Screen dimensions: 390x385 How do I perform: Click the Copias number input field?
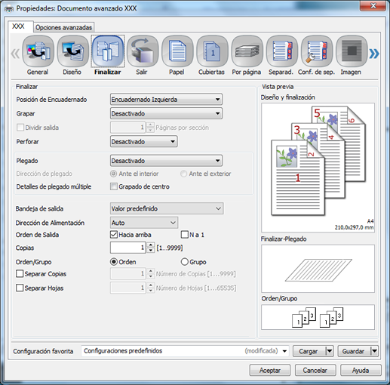127,248
